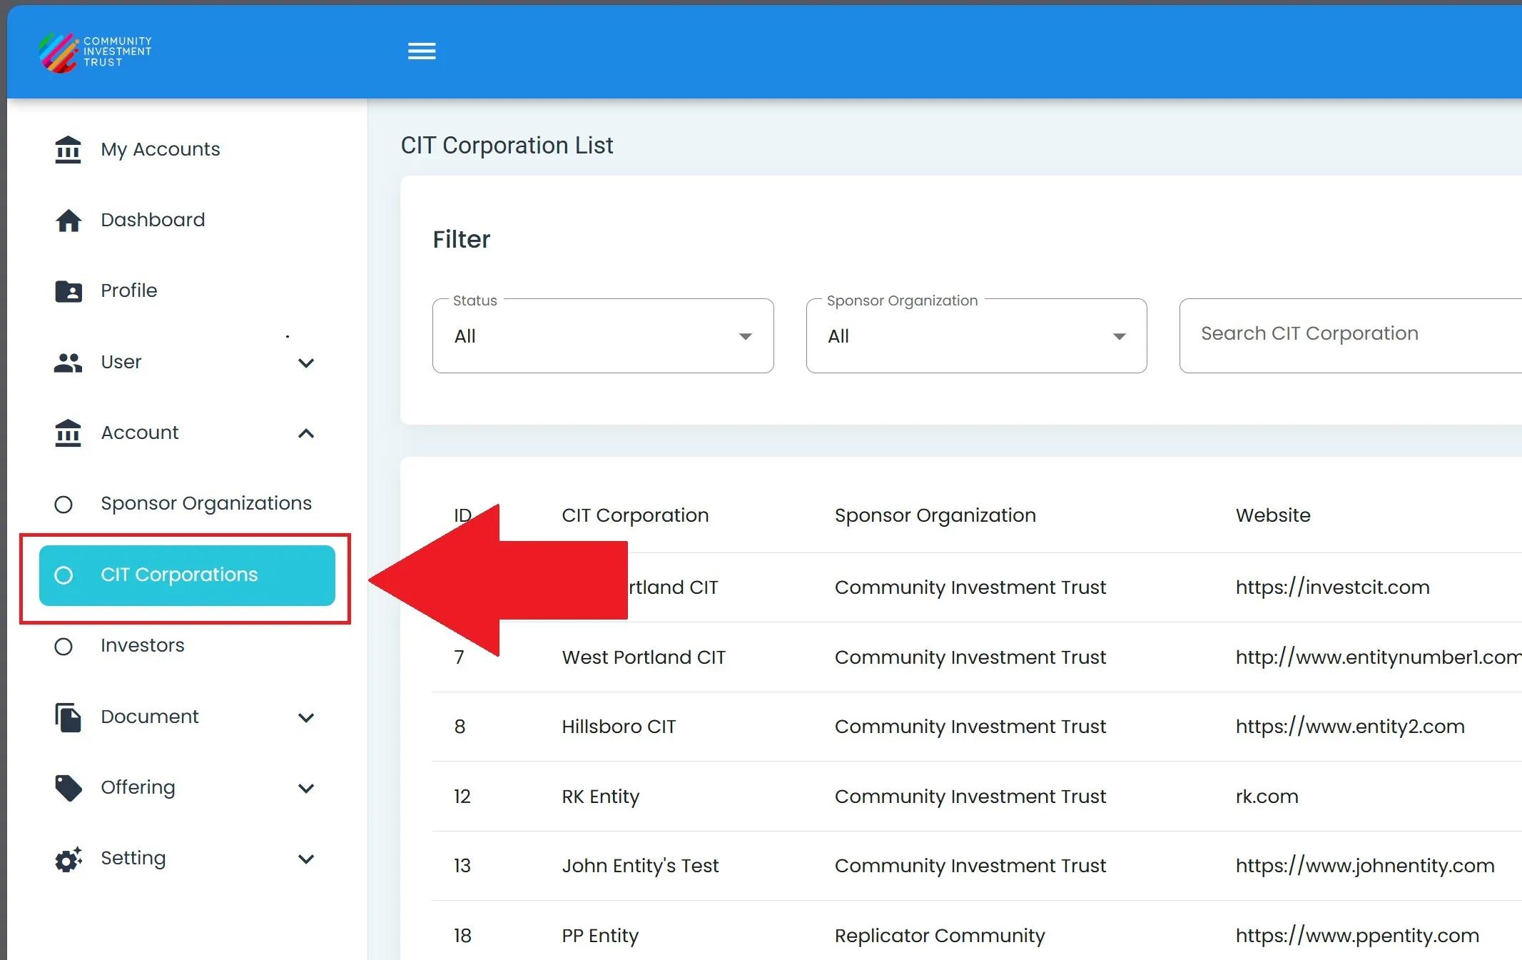This screenshot has width=1522, height=960.
Task: Click the My Accounts bank icon
Action: point(68,150)
